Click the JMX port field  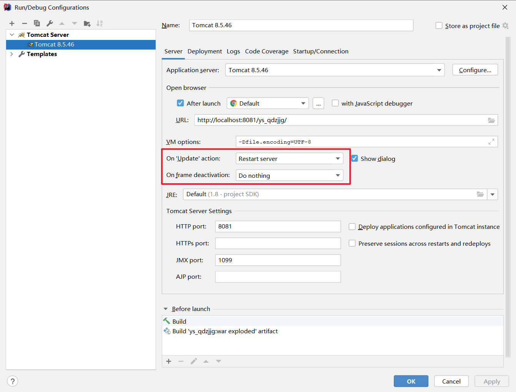(x=278, y=260)
